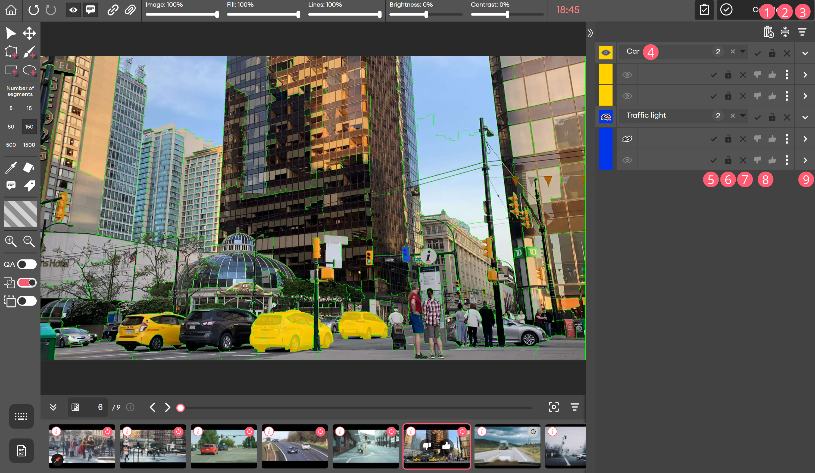
Task: Go to the previous frame
Action: coord(152,407)
